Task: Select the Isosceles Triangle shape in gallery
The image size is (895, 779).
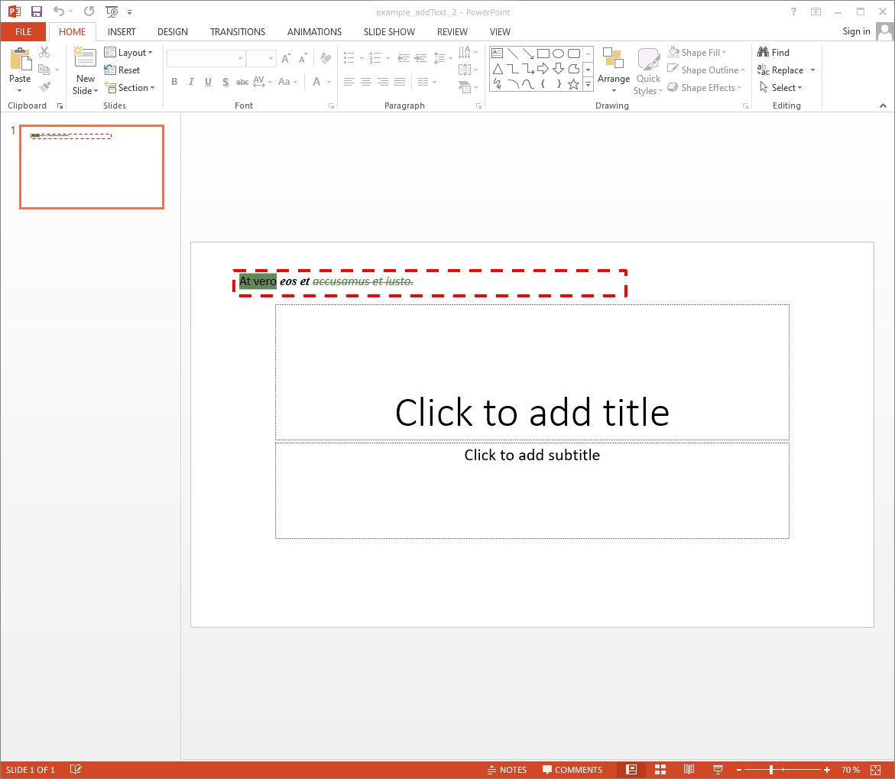Action: pos(497,69)
